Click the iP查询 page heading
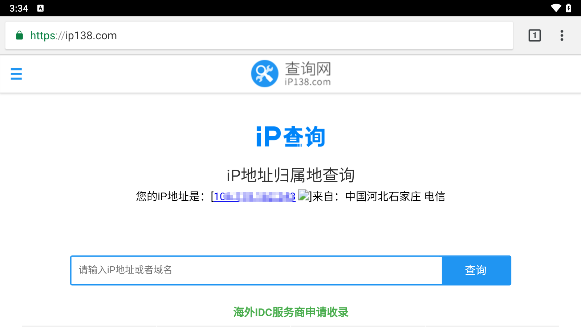This screenshot has width=581, height=327. click(290, 136)
